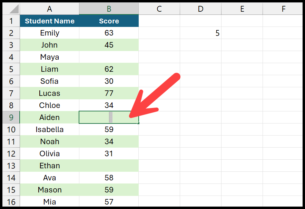Click the Student Name header cell
305x209 pixels.
[49, 21]
